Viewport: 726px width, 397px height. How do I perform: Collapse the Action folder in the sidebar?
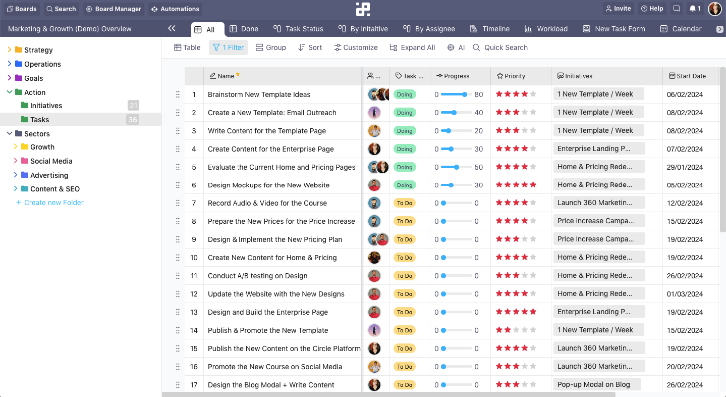pyautogui.click(x=9, y=92)
